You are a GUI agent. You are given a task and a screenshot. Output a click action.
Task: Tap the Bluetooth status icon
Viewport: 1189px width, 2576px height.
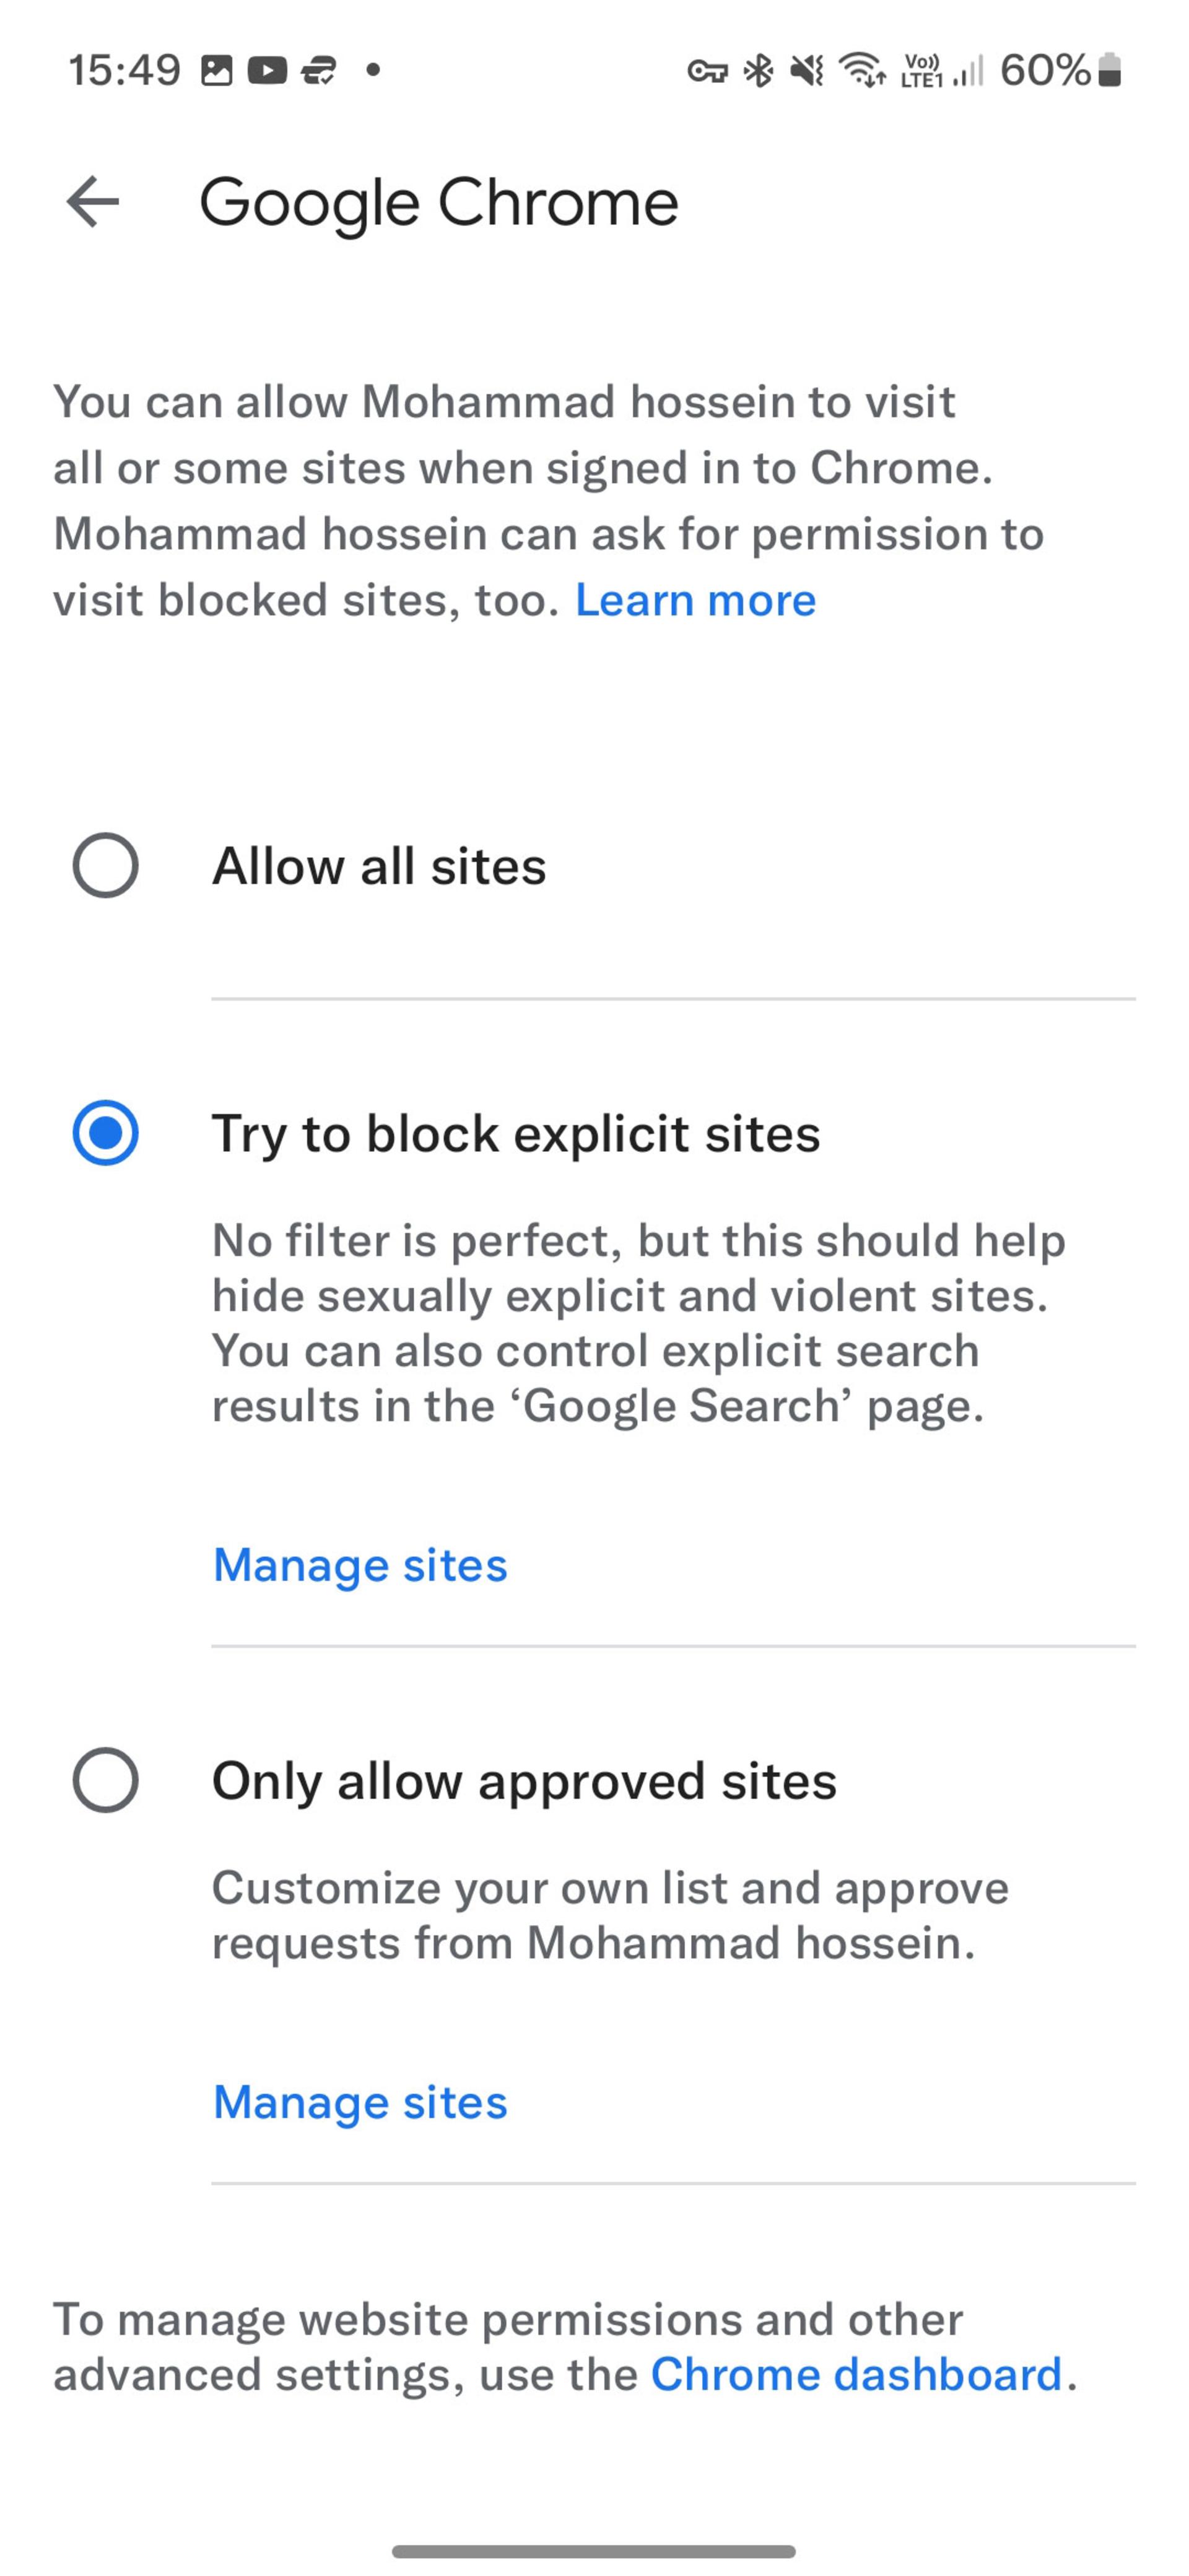760,70
